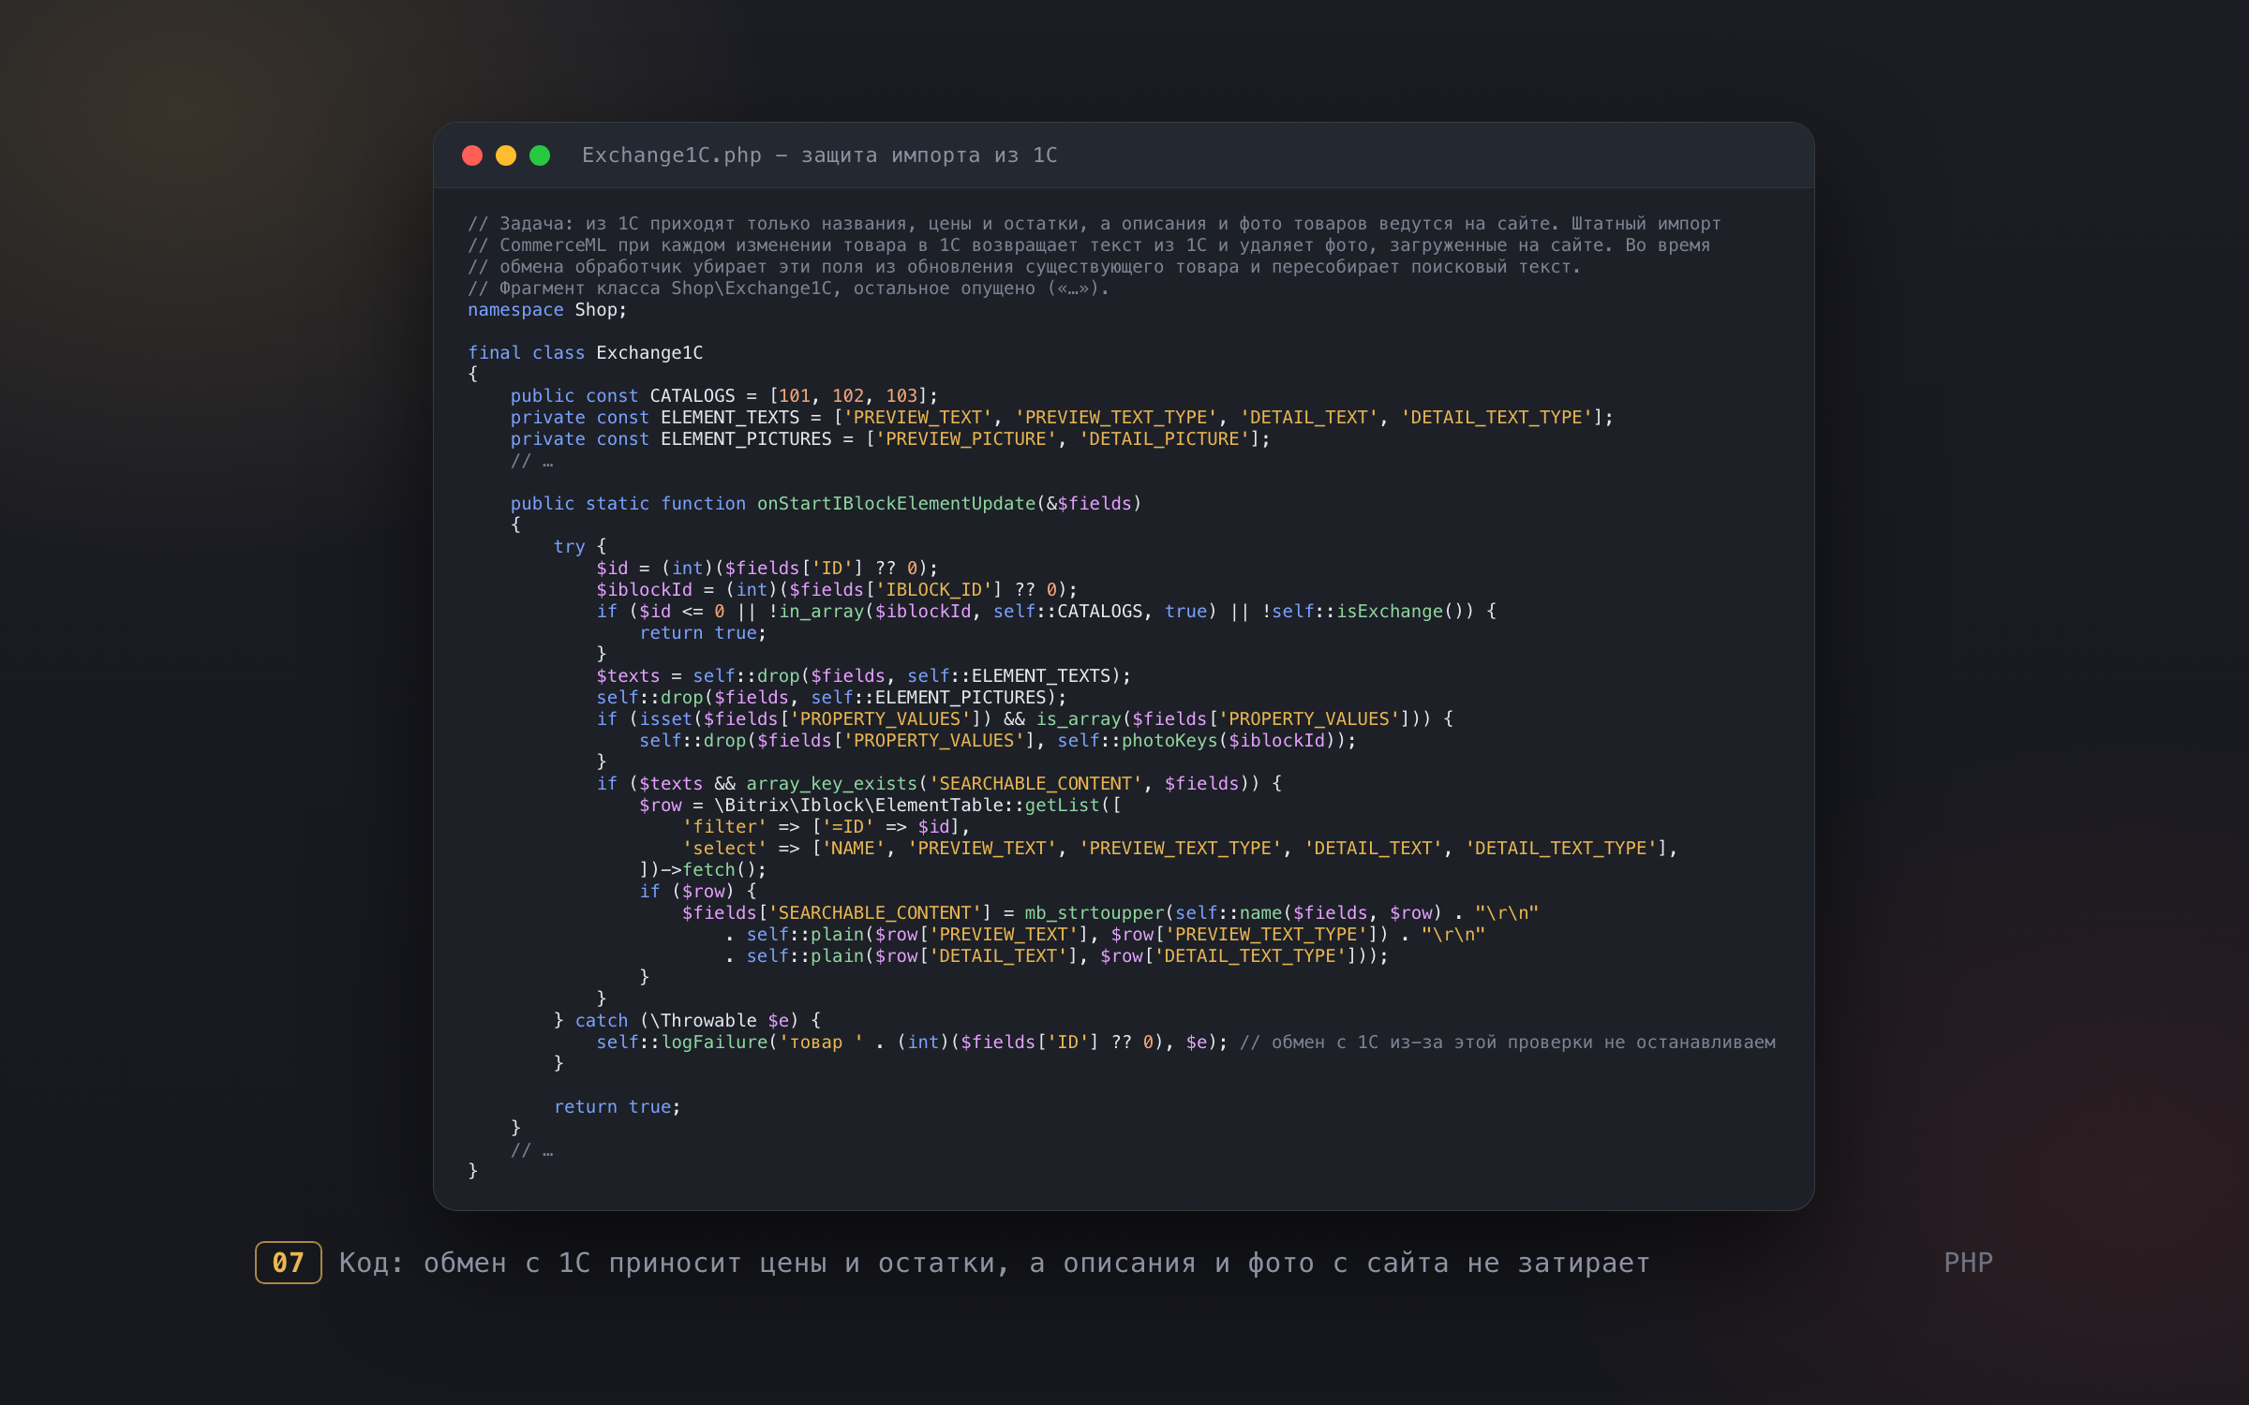This screenshot has height=1405, width=2249.
Task: Click the comment line starting '// CommerceML при каждом'
Action: tap(1089, 245)
